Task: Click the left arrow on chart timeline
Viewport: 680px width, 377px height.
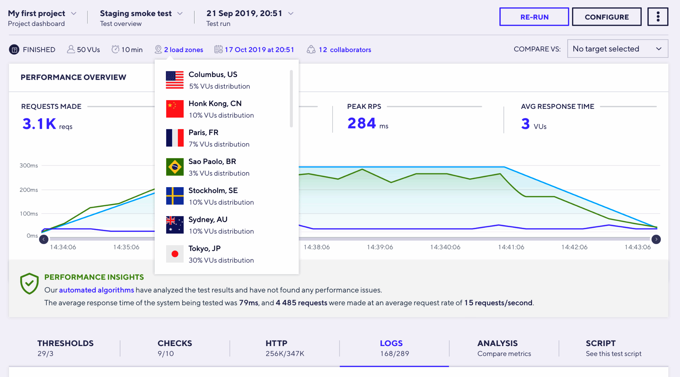Action: [44, 239]
